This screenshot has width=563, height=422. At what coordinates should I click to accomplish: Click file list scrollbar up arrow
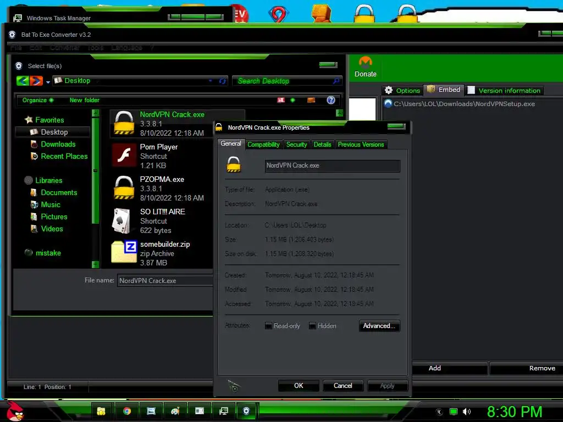[x=339, y=113]
